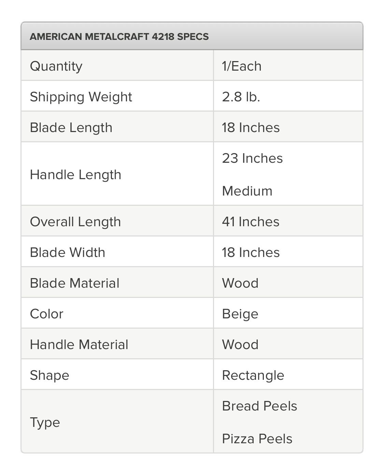This screenshot has width=384, height=461.
Task: Select the Handle Material label
Action: pos(79,344)
